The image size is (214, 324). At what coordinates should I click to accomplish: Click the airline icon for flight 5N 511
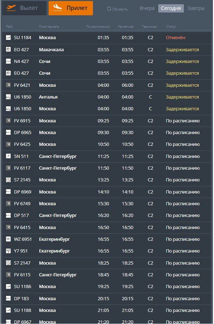pos(8,156)
